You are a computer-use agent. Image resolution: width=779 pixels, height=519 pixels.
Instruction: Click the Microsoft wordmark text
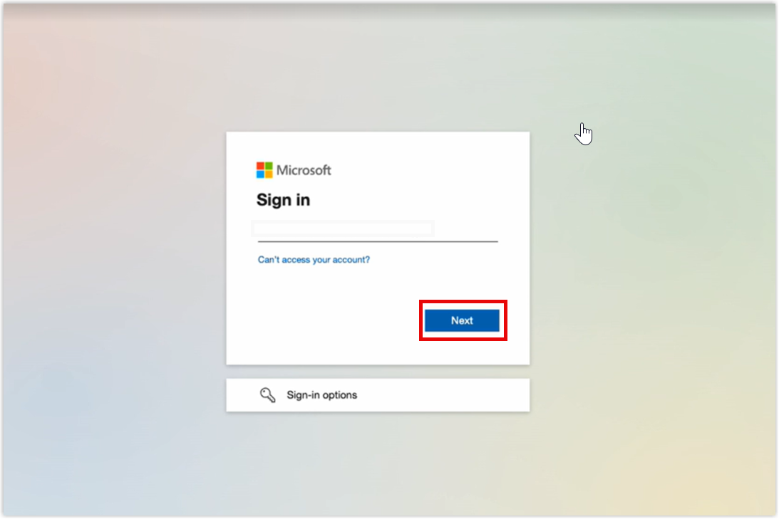(304, 170)
